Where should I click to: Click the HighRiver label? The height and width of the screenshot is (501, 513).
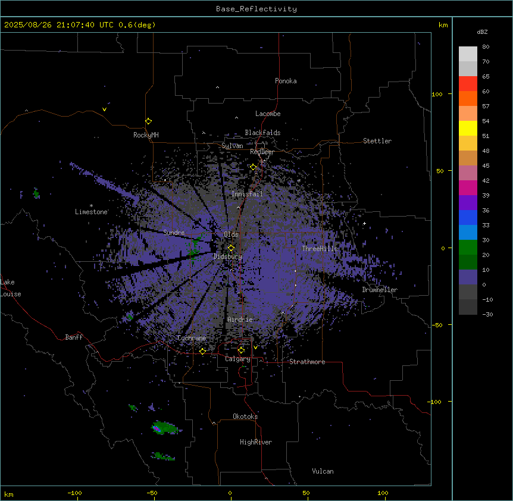(256, 442)
